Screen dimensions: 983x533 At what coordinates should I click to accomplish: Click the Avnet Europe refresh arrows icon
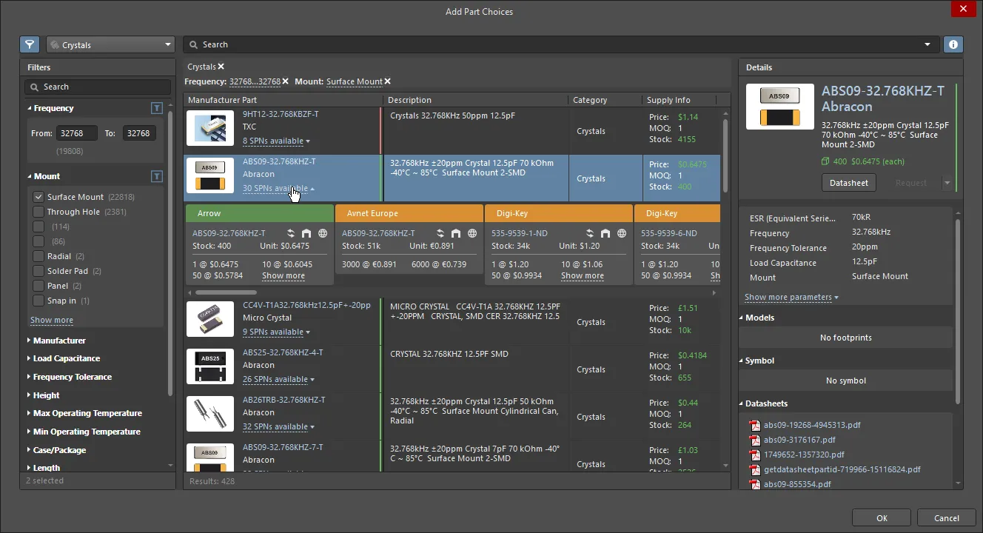pyautogui.click(x=440, y=233)
